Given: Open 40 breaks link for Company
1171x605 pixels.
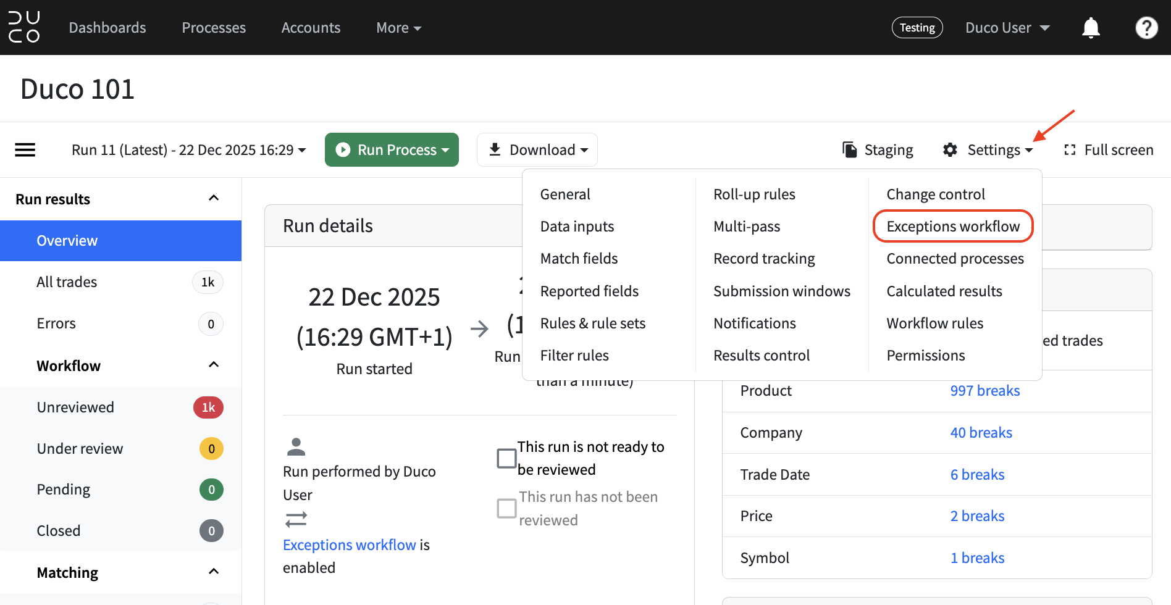Looking at the screenshot, I should pyautogui.click(x=981, y=433).
